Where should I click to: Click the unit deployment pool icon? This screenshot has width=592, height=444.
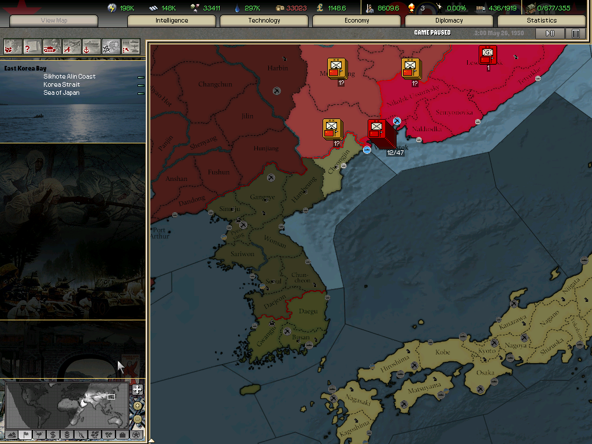tap(131, 46)
